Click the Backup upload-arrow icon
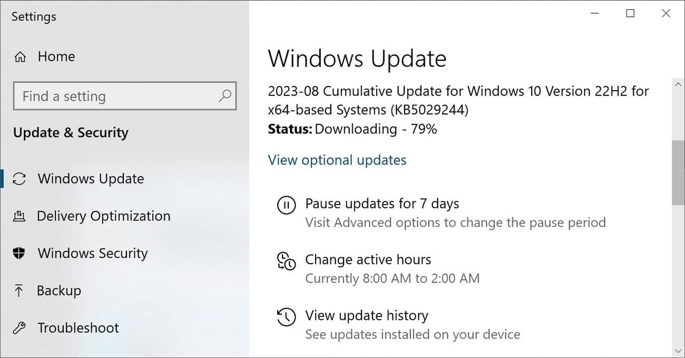The image size is (685, 358). [19, 291]
